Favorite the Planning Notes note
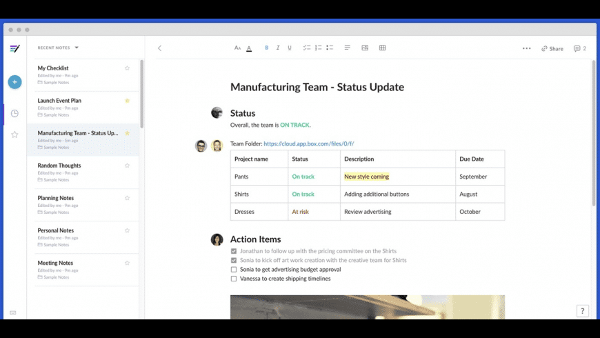Screen dimensions: 600x338 coord(127,198)
